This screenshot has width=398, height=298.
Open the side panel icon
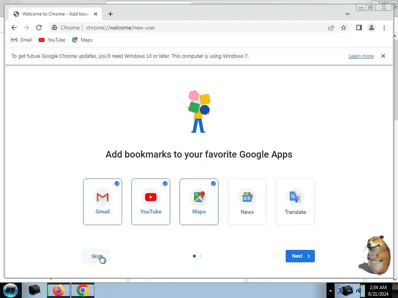(359, 28)
